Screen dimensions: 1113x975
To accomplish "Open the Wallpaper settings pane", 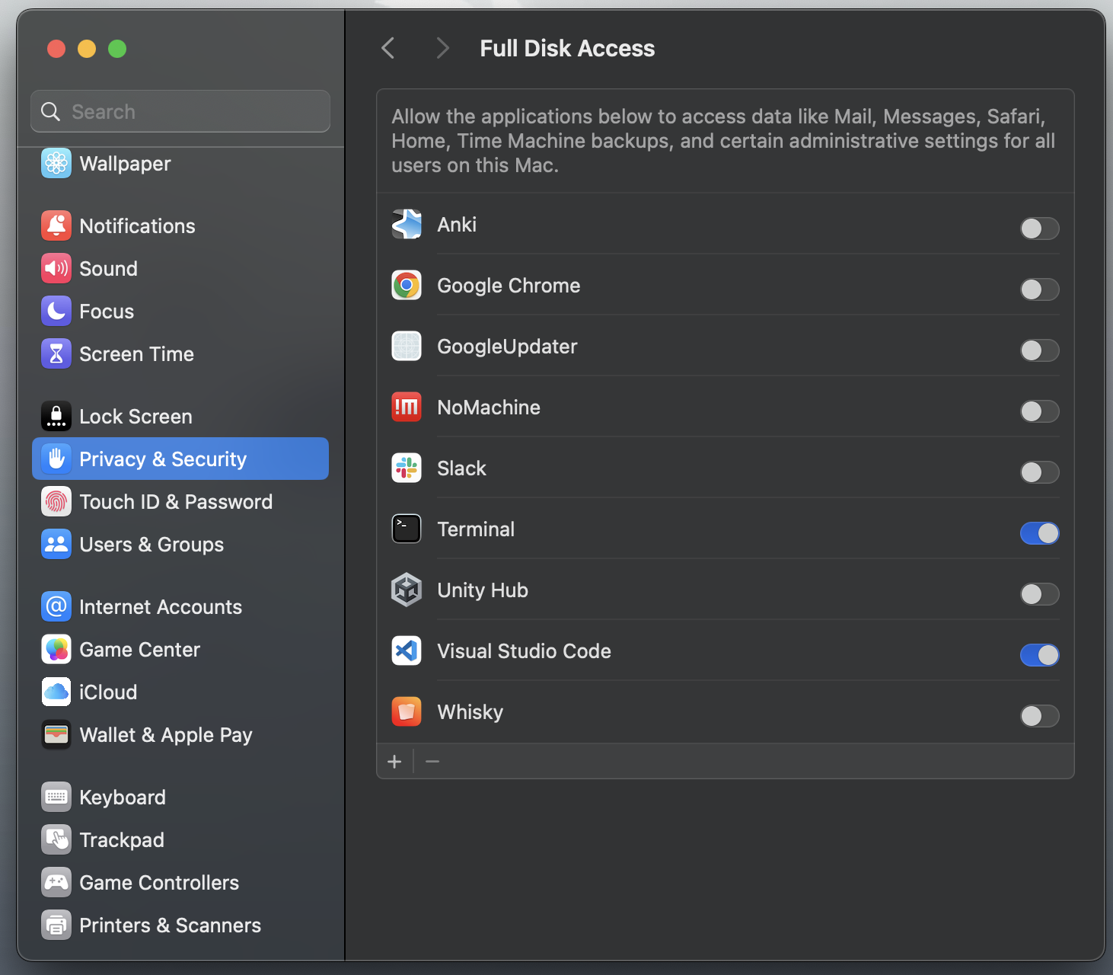I will tap(180, 163).
